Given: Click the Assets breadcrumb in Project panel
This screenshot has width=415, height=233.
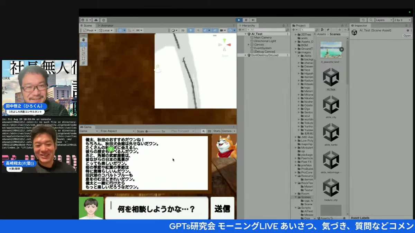Looking at the screenshot, I should click(x=322, y=34).
